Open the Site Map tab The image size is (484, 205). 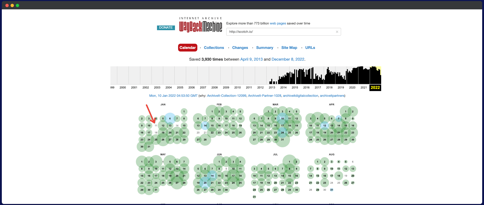[289, 48]
